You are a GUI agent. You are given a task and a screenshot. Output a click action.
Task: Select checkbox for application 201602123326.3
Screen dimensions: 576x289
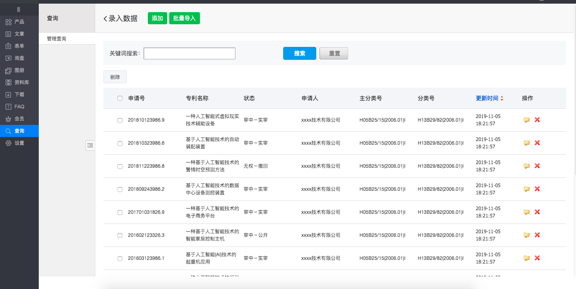(x=120, y=235)
